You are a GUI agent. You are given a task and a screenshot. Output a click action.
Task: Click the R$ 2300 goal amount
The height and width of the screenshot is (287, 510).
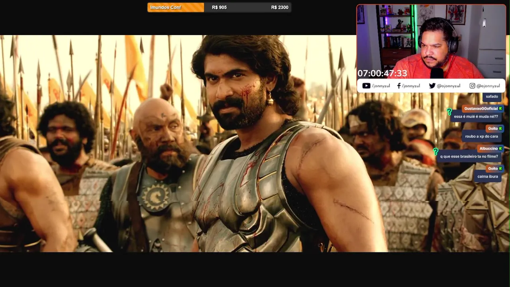pos(280,8)
